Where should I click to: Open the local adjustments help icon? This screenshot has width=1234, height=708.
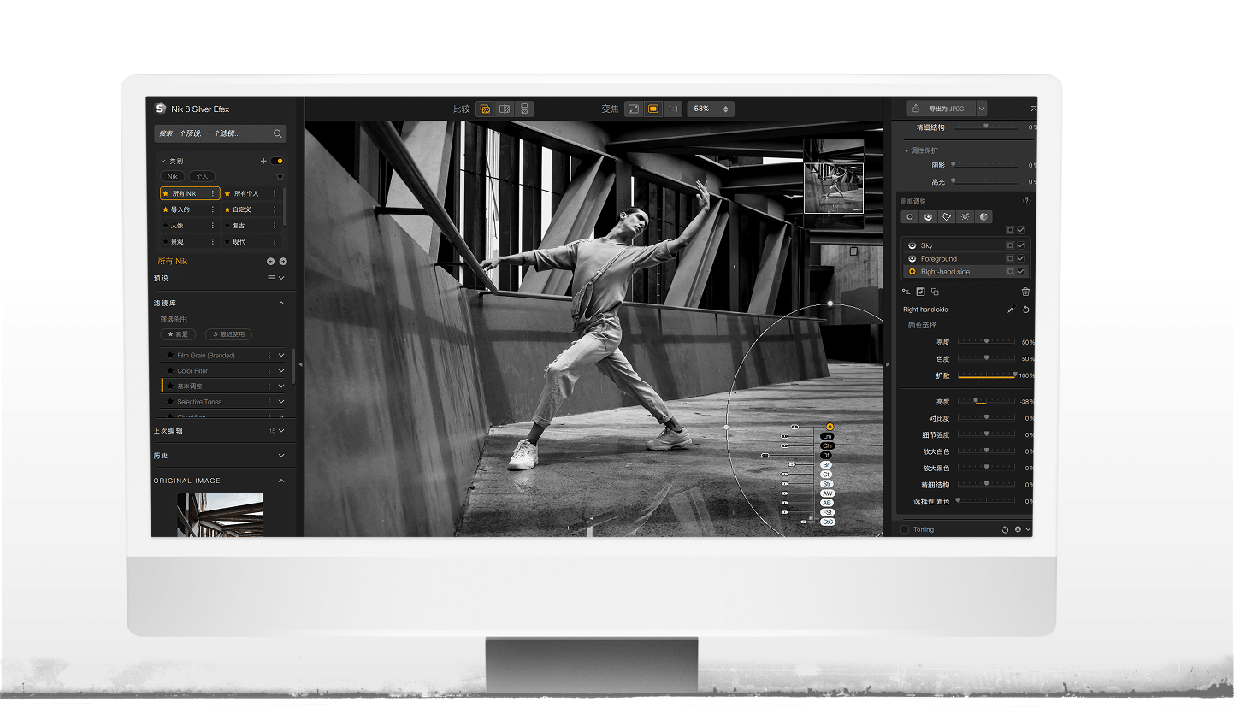coord(1026,201)
